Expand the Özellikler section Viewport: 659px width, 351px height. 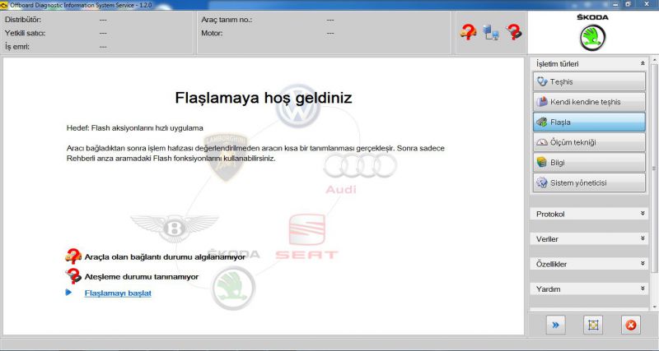click(590, 264)
